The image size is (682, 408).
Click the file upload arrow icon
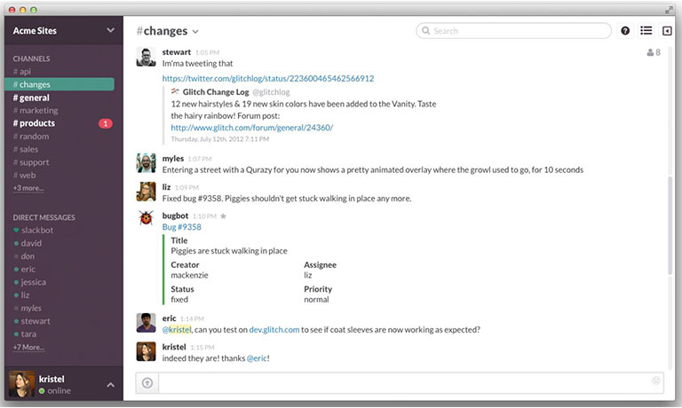147,383
